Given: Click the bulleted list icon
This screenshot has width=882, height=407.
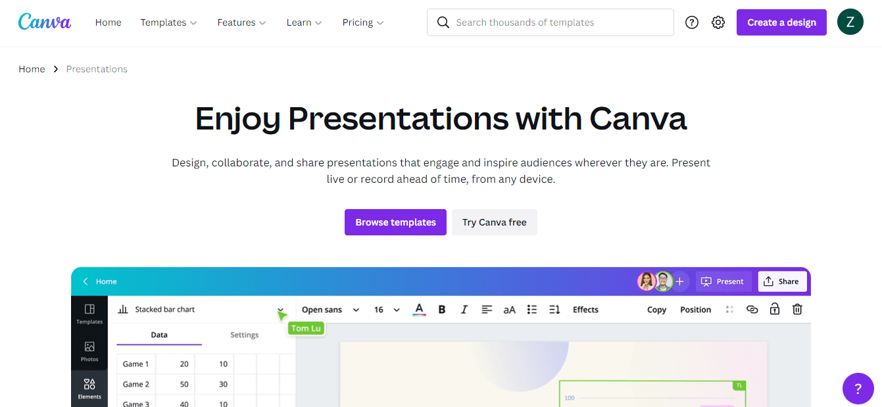Looking at the screenshot, I should click(x=532, y=310).
